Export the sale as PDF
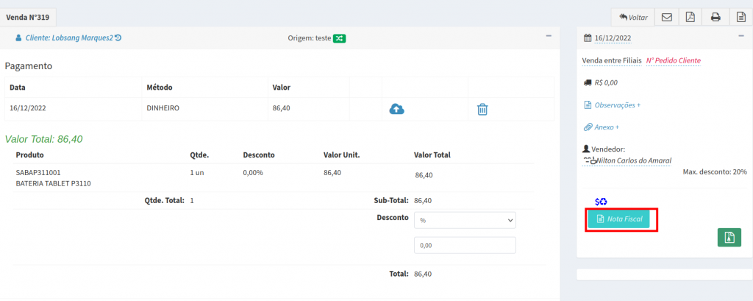This screenshot has height=301, width=753. [690, 17]
